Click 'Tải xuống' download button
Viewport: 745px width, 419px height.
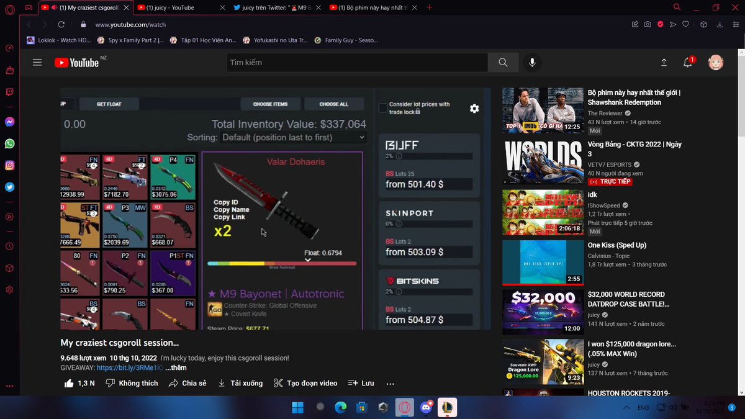tap(240, 383)
